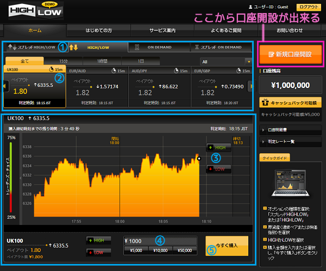Image resolution: width=326 pixels, height=271 pixels.
Task: Select the EUR/AUD asset card
Action: click(x=97, y=87)
